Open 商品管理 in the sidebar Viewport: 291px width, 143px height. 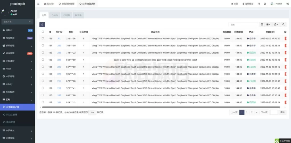click(17, 122)
